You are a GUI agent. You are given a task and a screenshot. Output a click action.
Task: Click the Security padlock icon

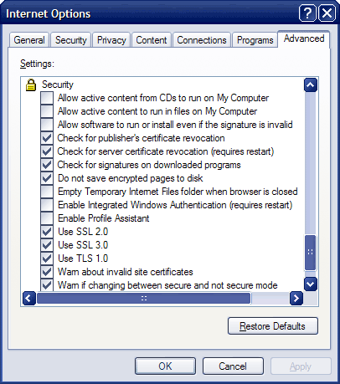(x=31, y=84)
